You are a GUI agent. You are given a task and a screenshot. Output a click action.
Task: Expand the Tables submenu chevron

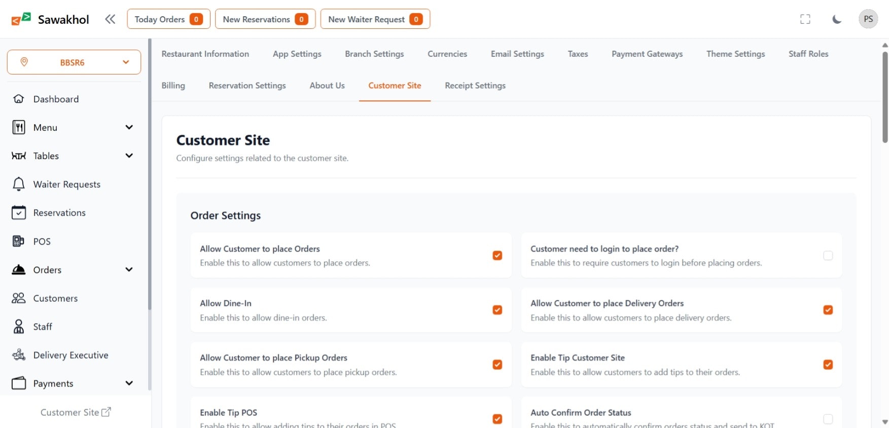pyautogui.click(x=129, y=155)
